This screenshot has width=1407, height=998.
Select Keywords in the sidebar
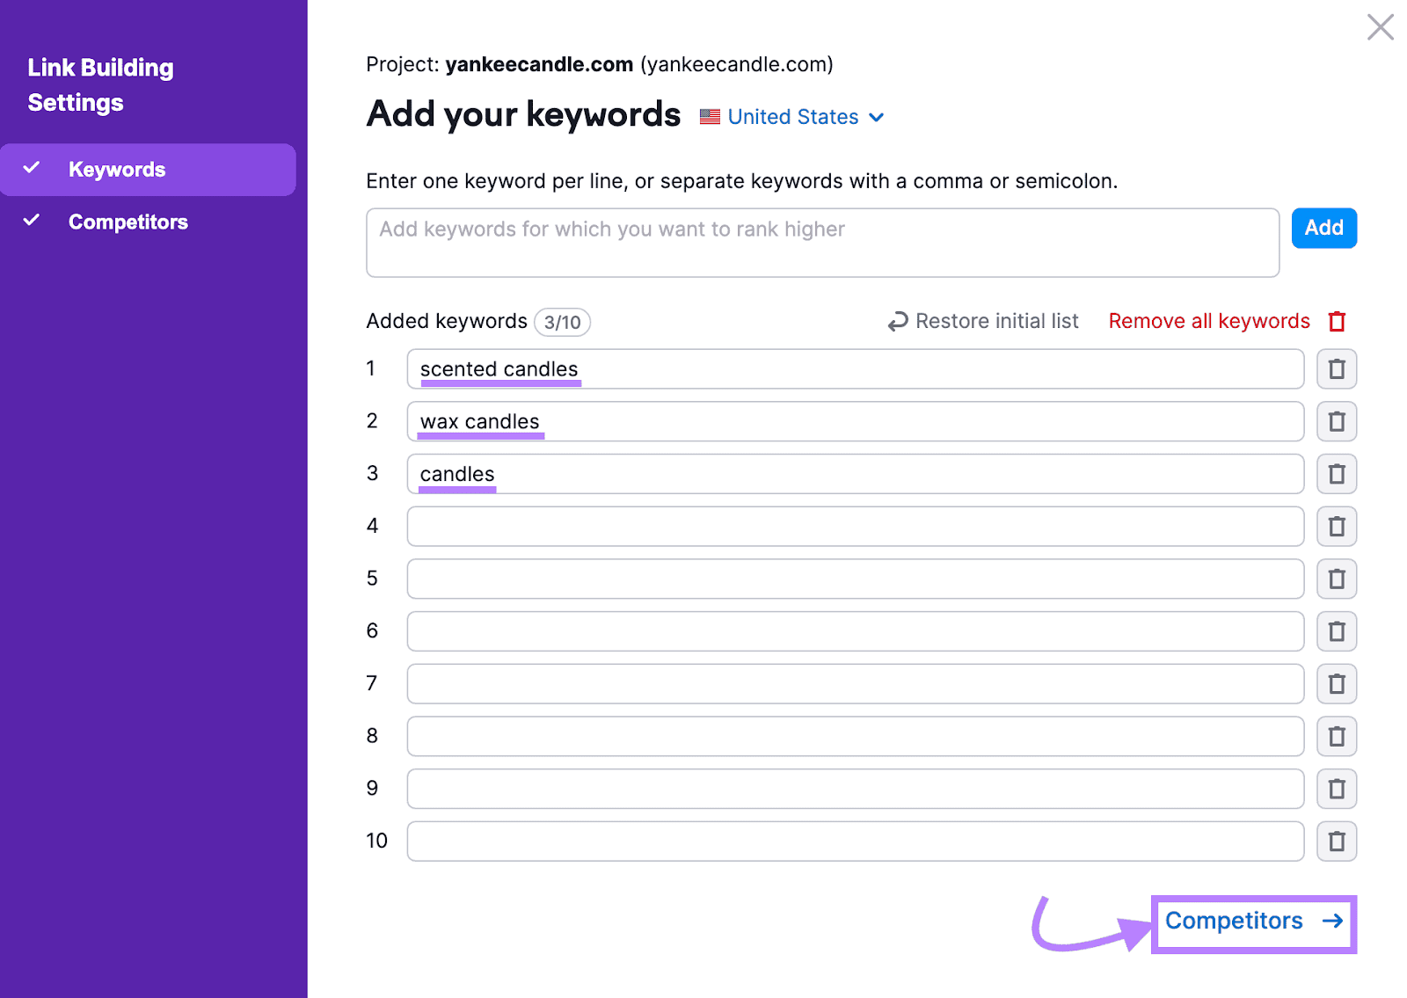pos(117,169)
